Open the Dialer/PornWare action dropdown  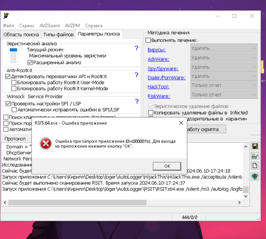point(224,76)
